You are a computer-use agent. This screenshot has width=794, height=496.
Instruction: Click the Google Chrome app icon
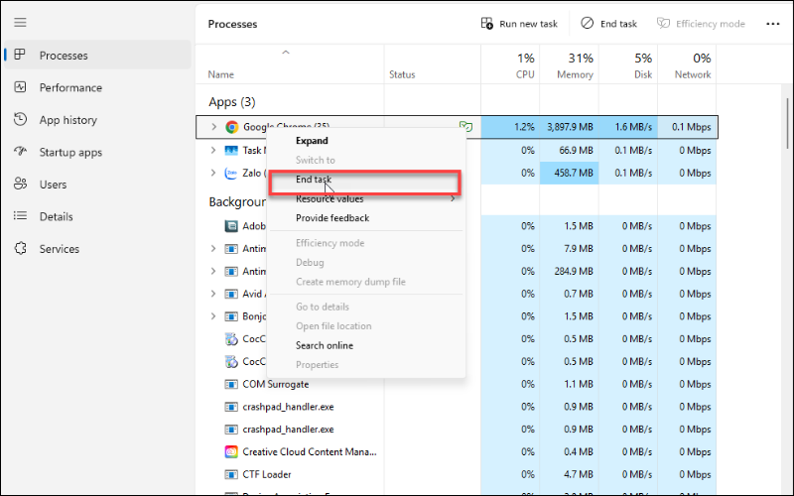231,127
